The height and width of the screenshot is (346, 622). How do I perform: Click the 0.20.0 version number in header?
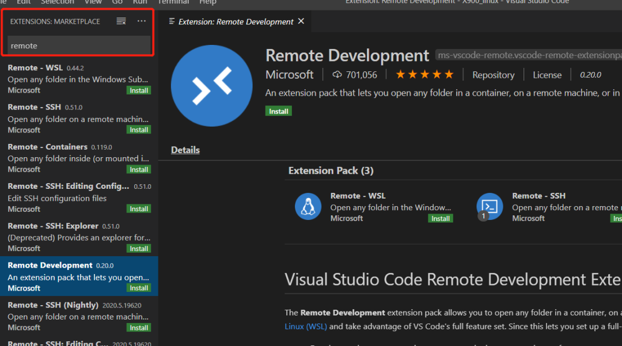click(x=590, y=75)
